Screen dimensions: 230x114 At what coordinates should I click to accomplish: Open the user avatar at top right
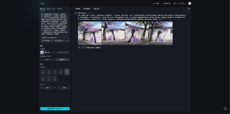190,3
